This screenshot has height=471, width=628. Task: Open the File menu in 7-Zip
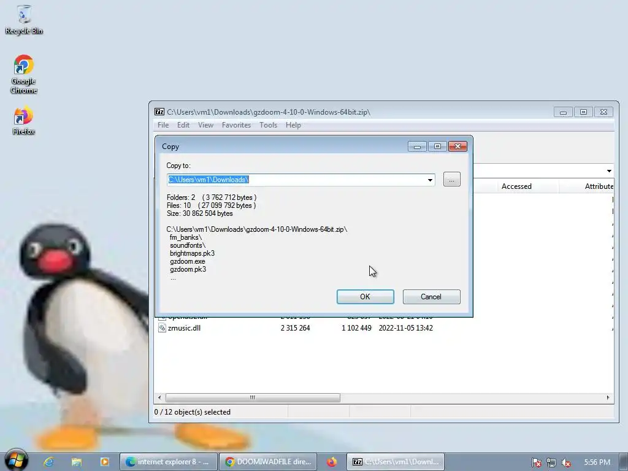coord(163,125)
